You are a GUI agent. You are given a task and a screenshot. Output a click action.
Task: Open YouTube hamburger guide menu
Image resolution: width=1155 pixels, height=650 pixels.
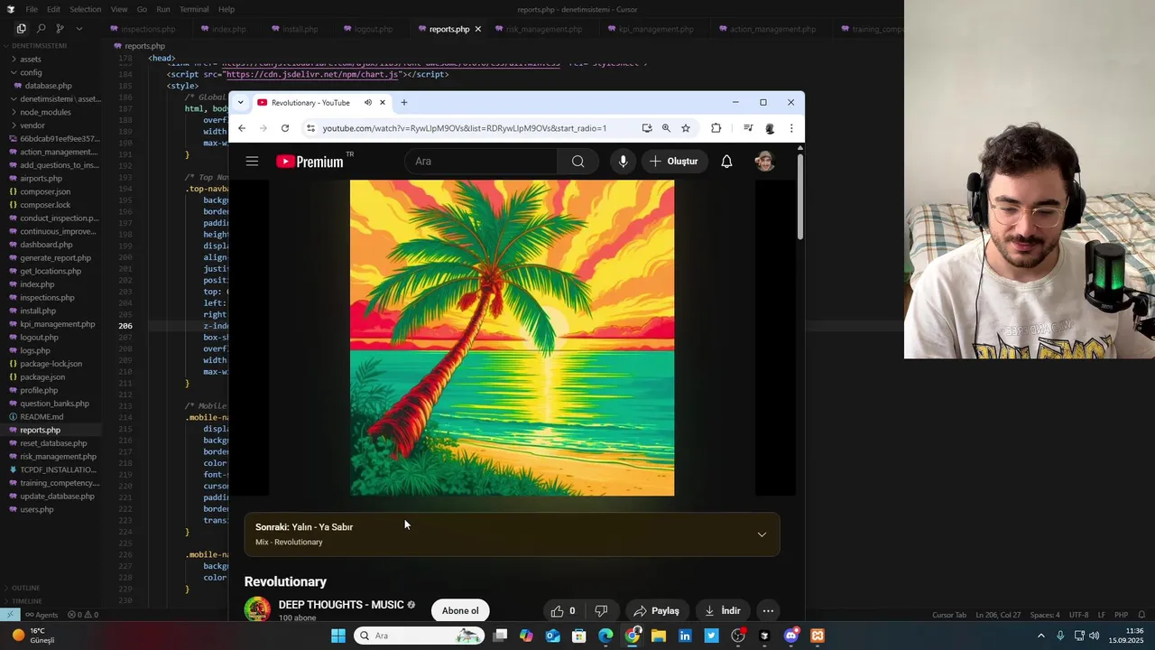coord(252,162)
